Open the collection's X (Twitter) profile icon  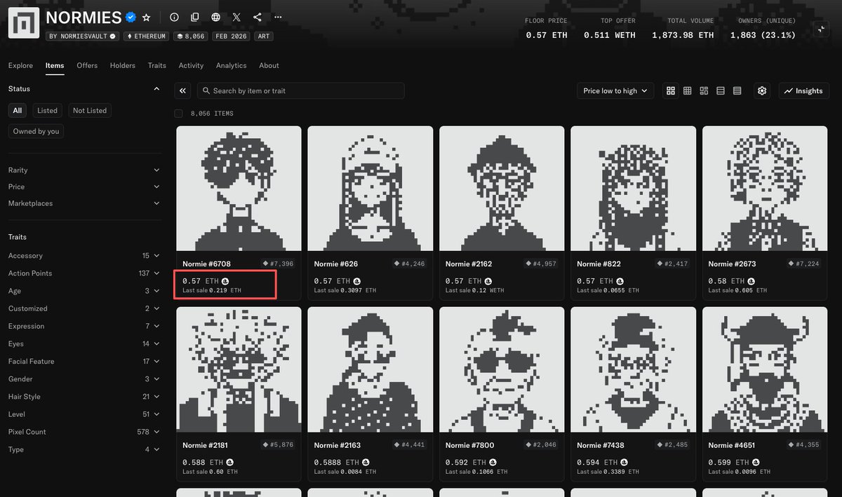click(x=236, y=17)
